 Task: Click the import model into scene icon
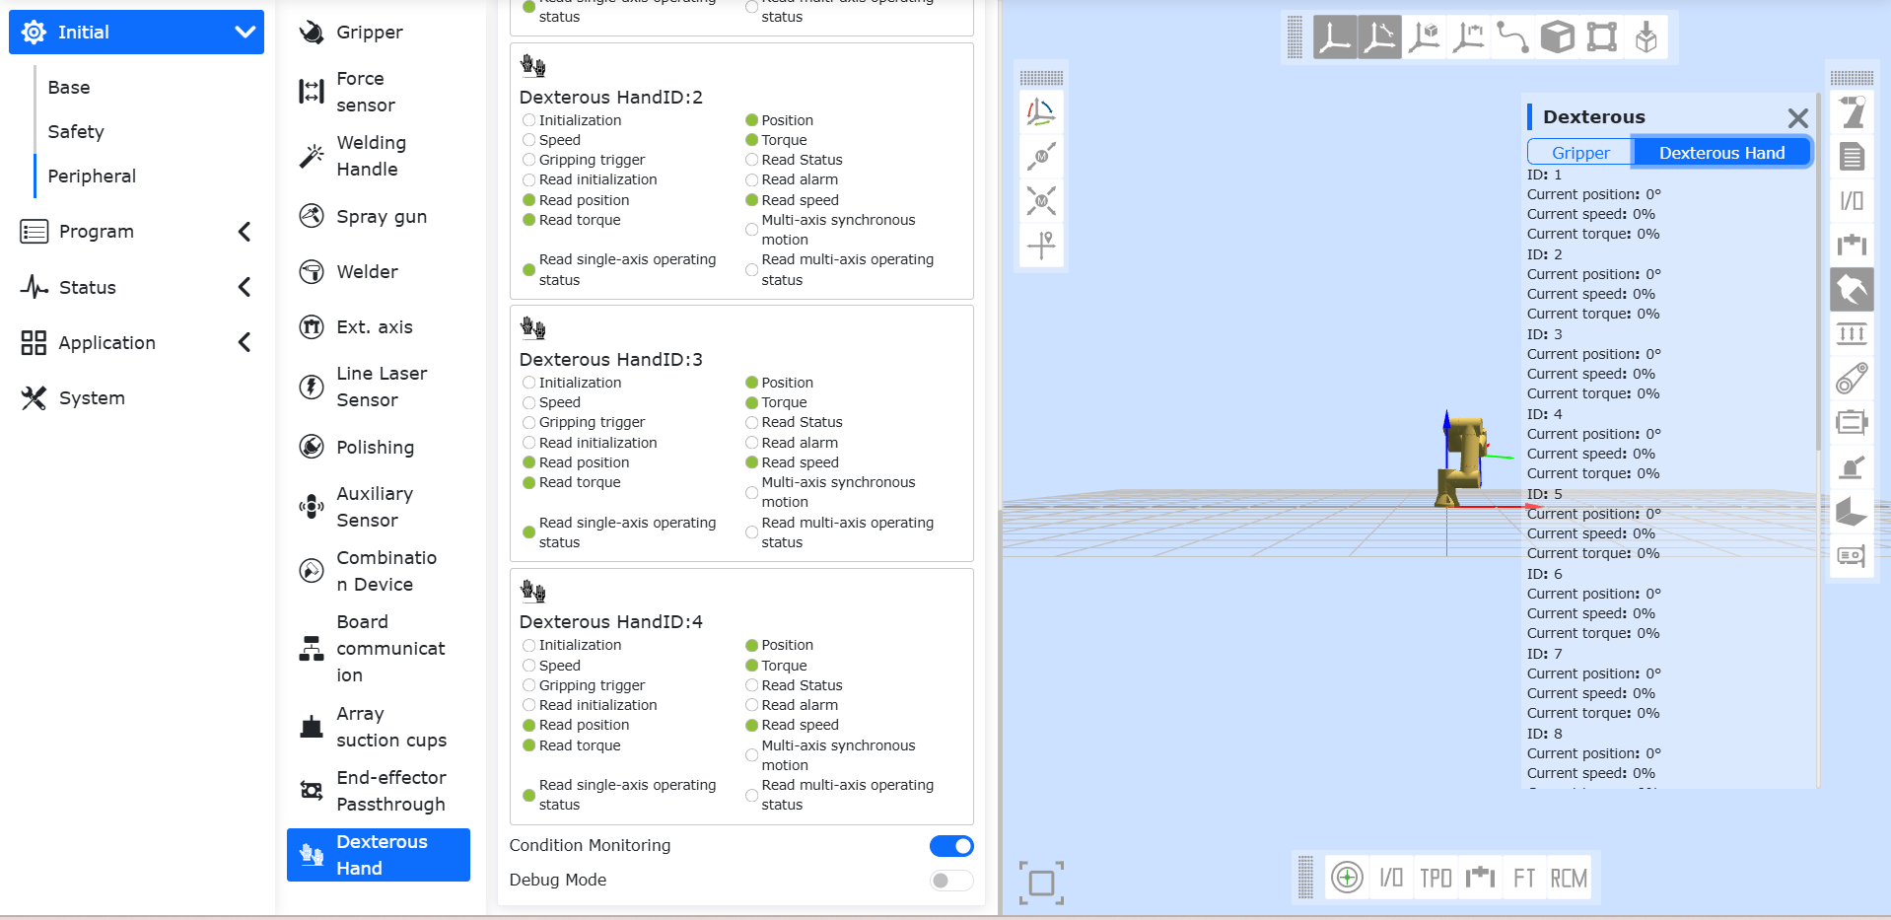pos(1646,37)
